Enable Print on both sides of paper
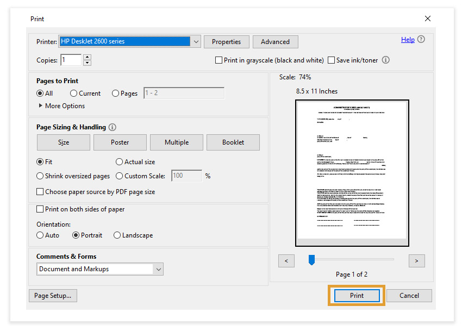Screen dimensions: 462x331 tap(40, 209)
